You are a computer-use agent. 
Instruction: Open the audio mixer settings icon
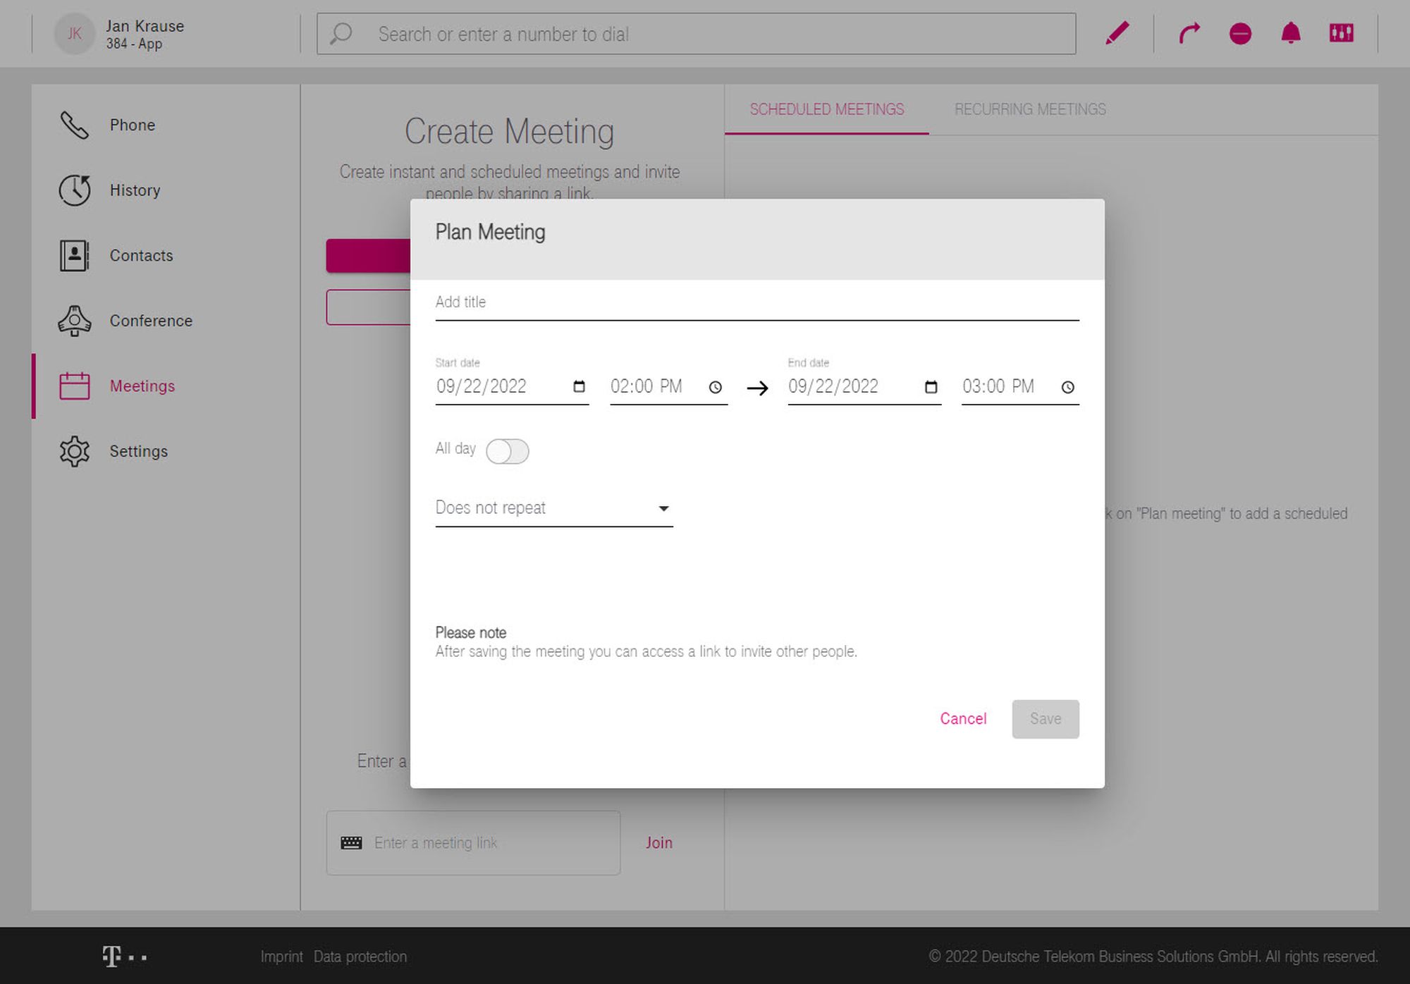click(1341, 33)
